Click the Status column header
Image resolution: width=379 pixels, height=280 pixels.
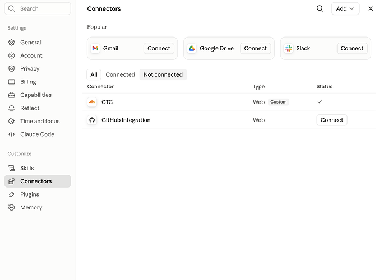325,86
